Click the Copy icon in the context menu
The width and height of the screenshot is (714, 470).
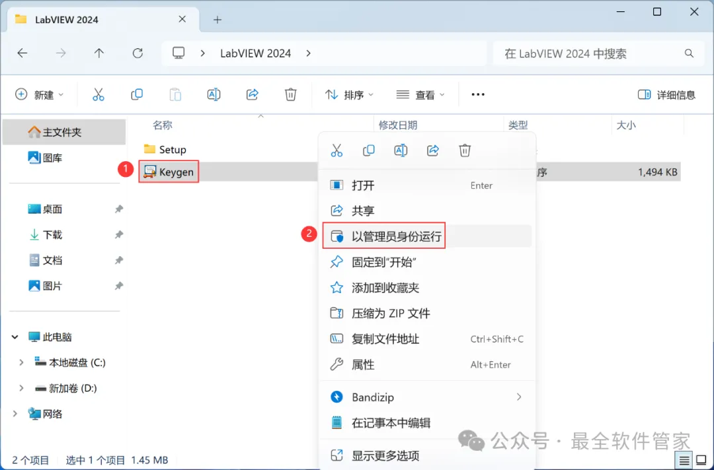tap(368, 151)
